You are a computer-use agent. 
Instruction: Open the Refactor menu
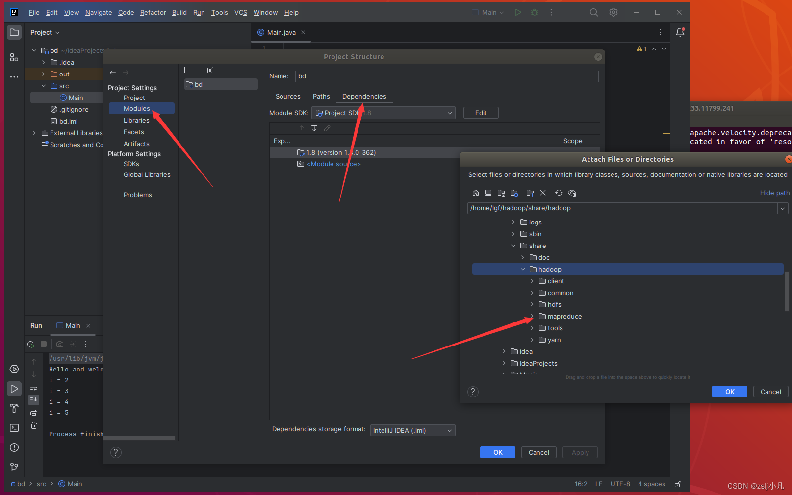coord(153,13)
